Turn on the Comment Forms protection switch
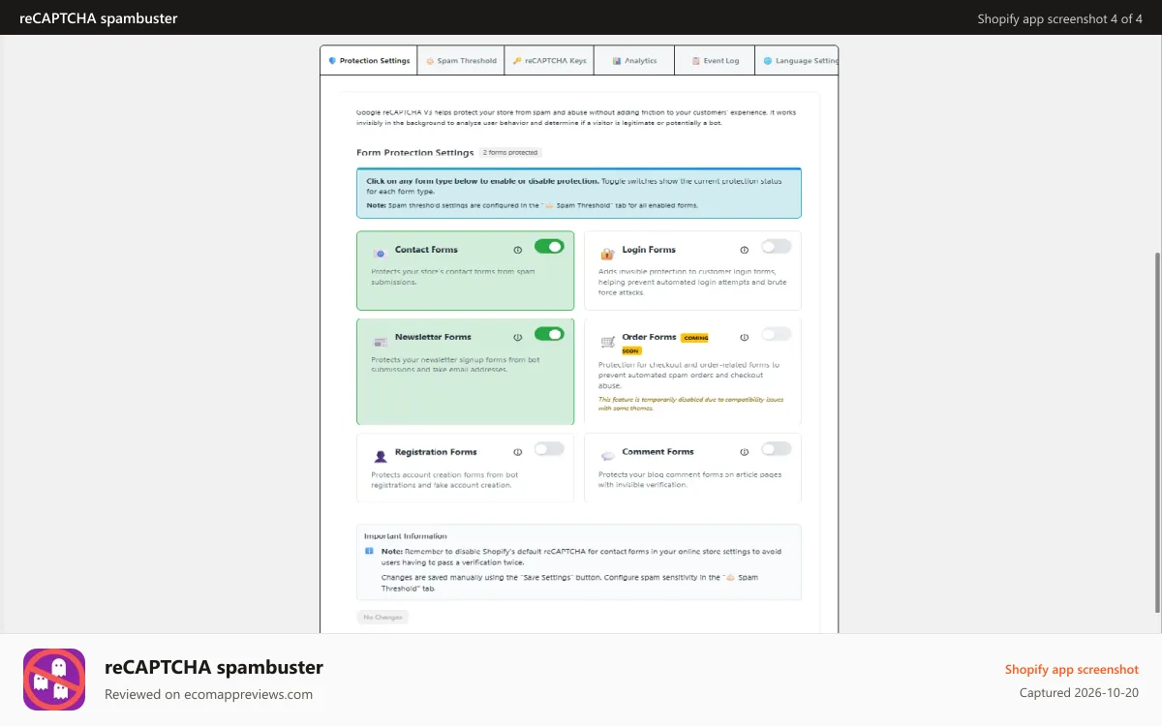The width and height of the screenshot is (1162, 726). click(x=776, y=449)
